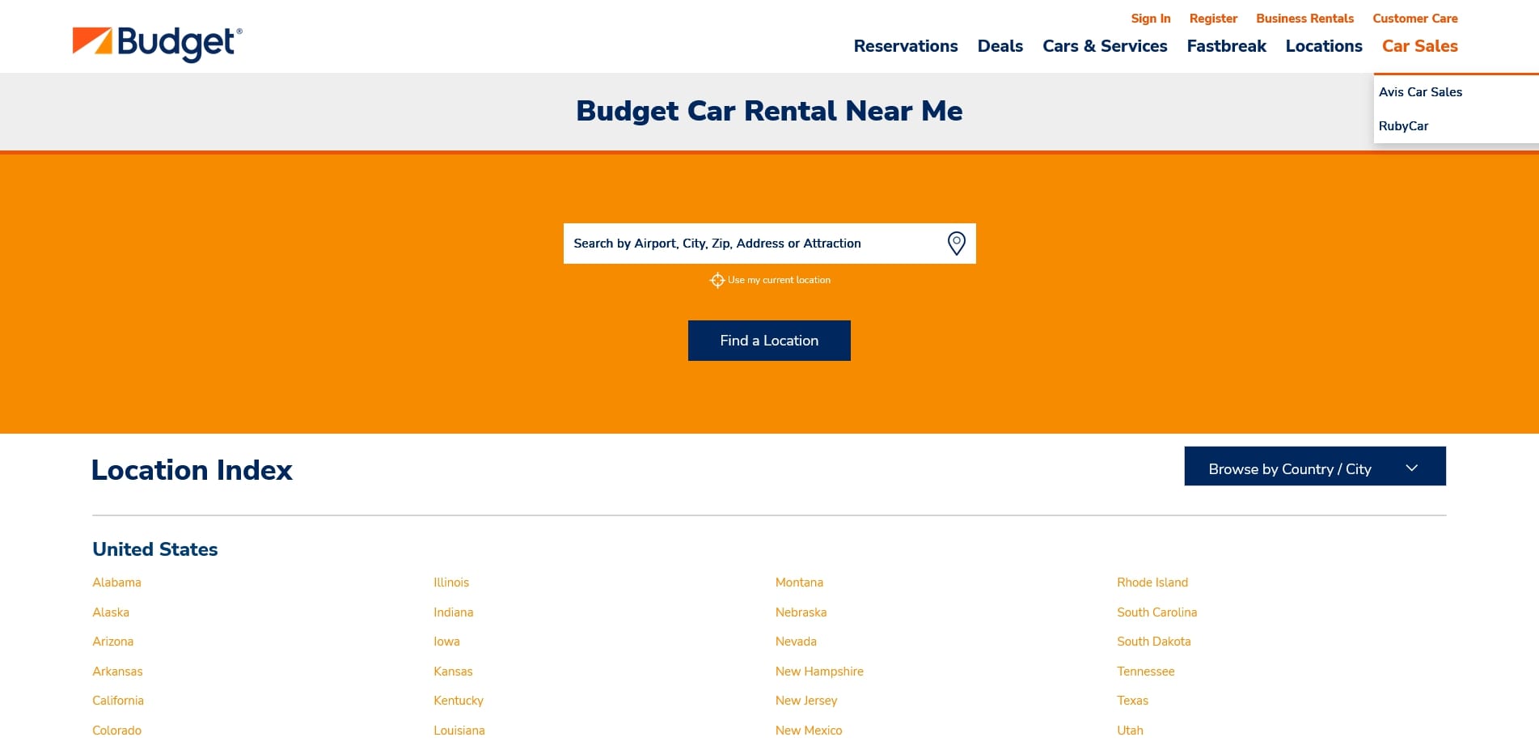Visit Business Rentals

(x=1304, y=18)
